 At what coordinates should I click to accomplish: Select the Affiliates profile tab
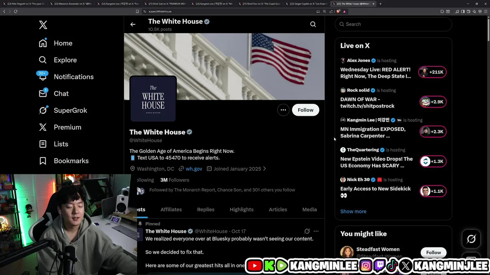coord(171,210)
